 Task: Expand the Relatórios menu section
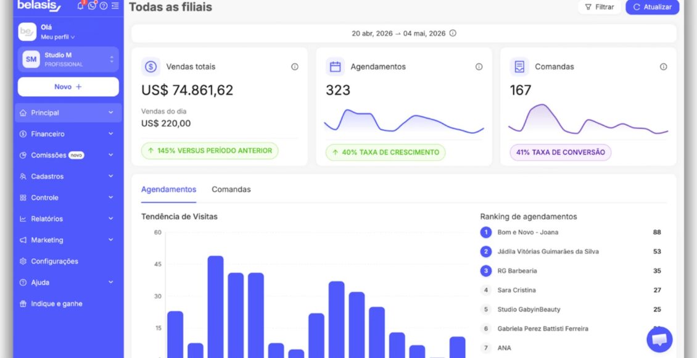68,219
